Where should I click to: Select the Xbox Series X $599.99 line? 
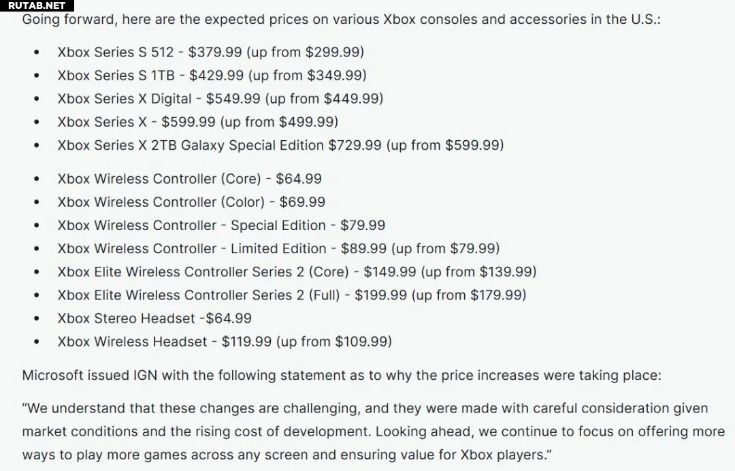[198, 122]
